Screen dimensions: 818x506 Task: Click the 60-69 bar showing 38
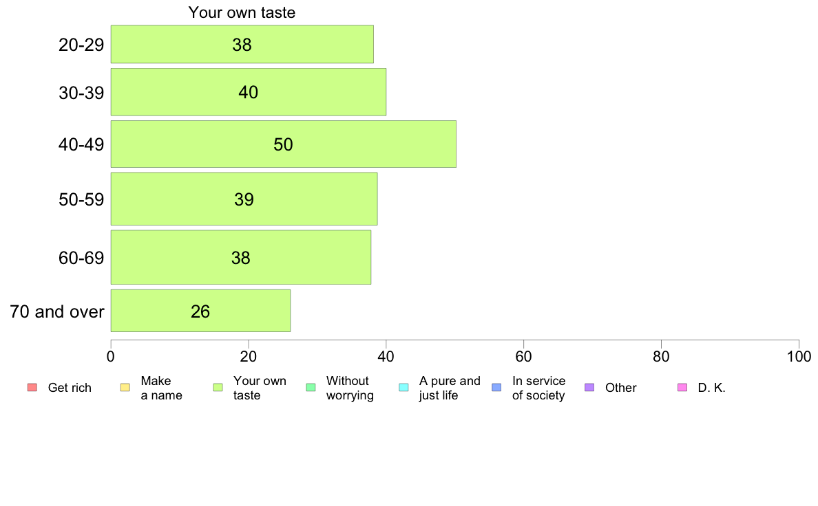241,257
